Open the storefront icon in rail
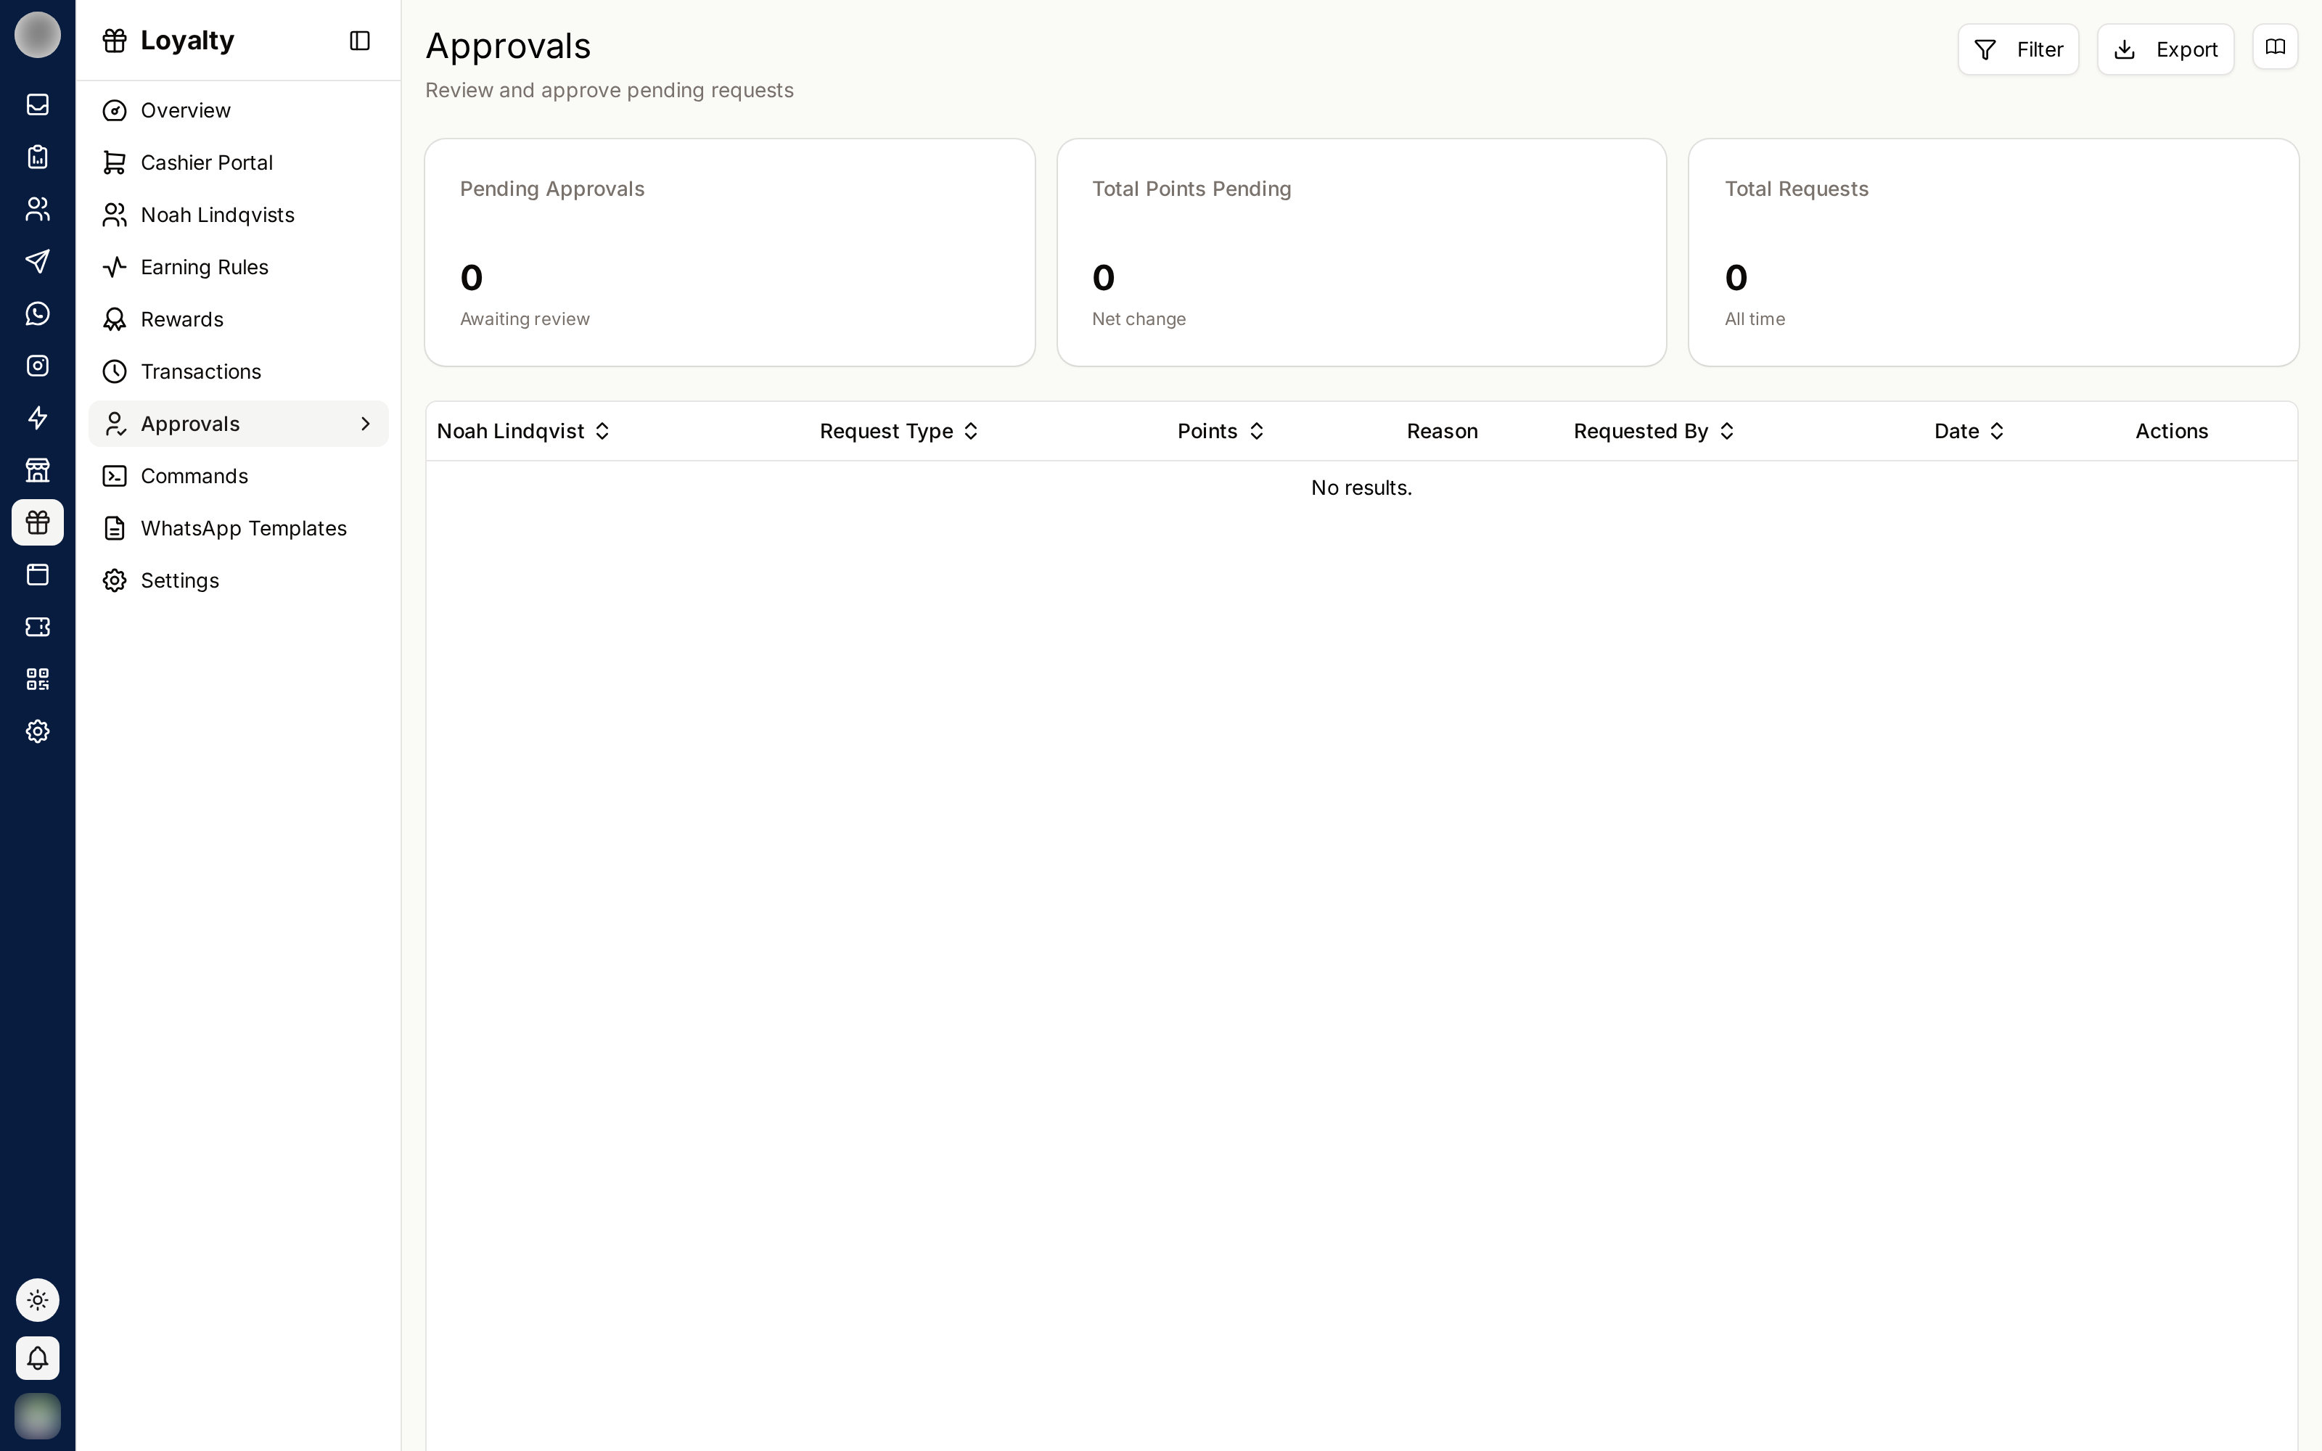 pyautogui.click(x=38, y=470)
